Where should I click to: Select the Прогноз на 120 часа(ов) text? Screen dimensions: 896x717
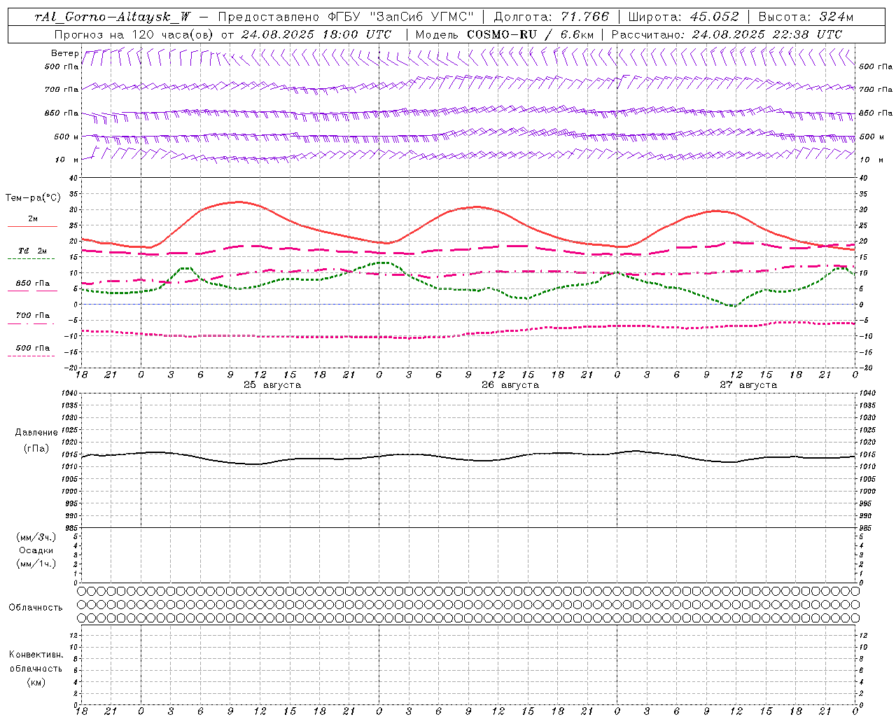[x=134, y=34]
